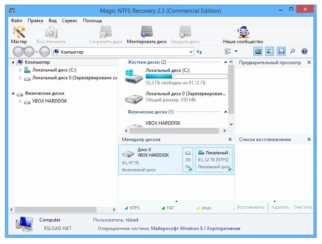Select the 81,12 ГБ NTFS partition block

pos(214,160)
